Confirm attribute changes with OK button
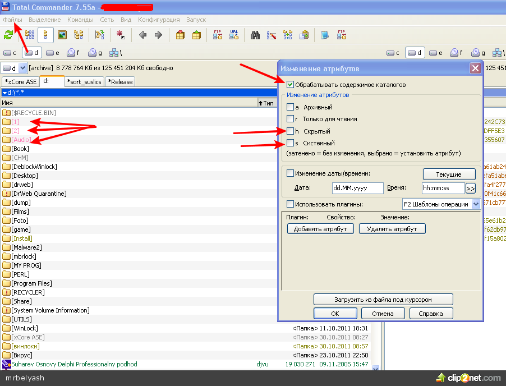This screenshot has width=506, height=386. click(x=335, y=314)
